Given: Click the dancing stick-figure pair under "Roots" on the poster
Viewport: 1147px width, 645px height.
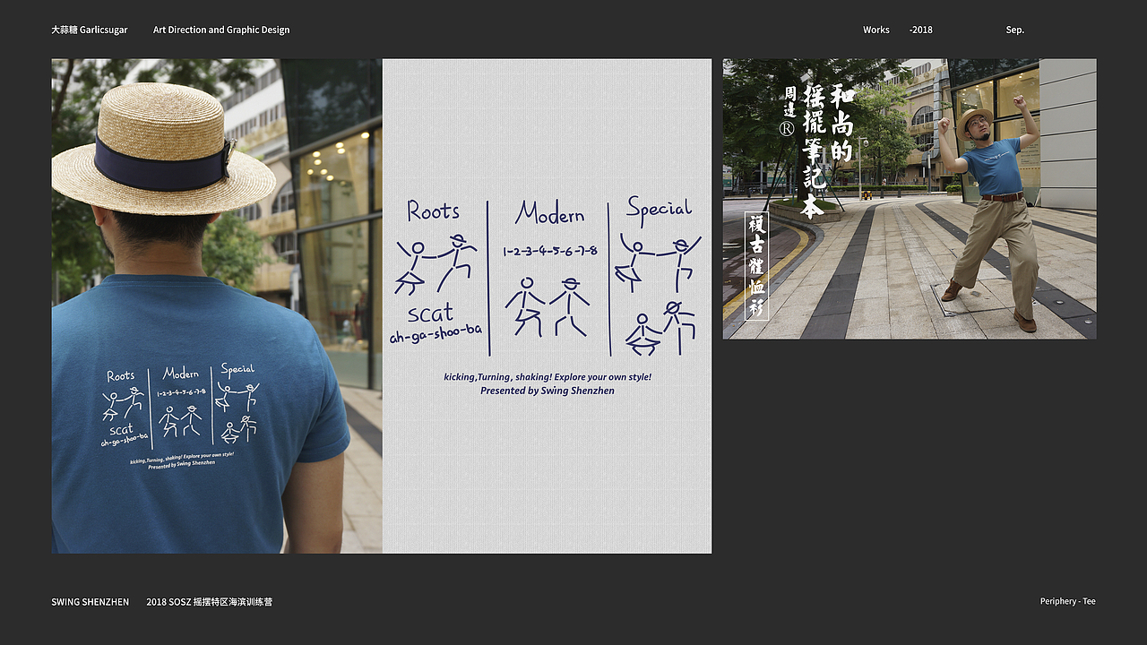Looking at the screenshot, I should (x=436, y=265).
